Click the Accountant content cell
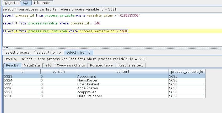This screenshot has width=222, height=113. pyautogui.click(x=123, y=76)
